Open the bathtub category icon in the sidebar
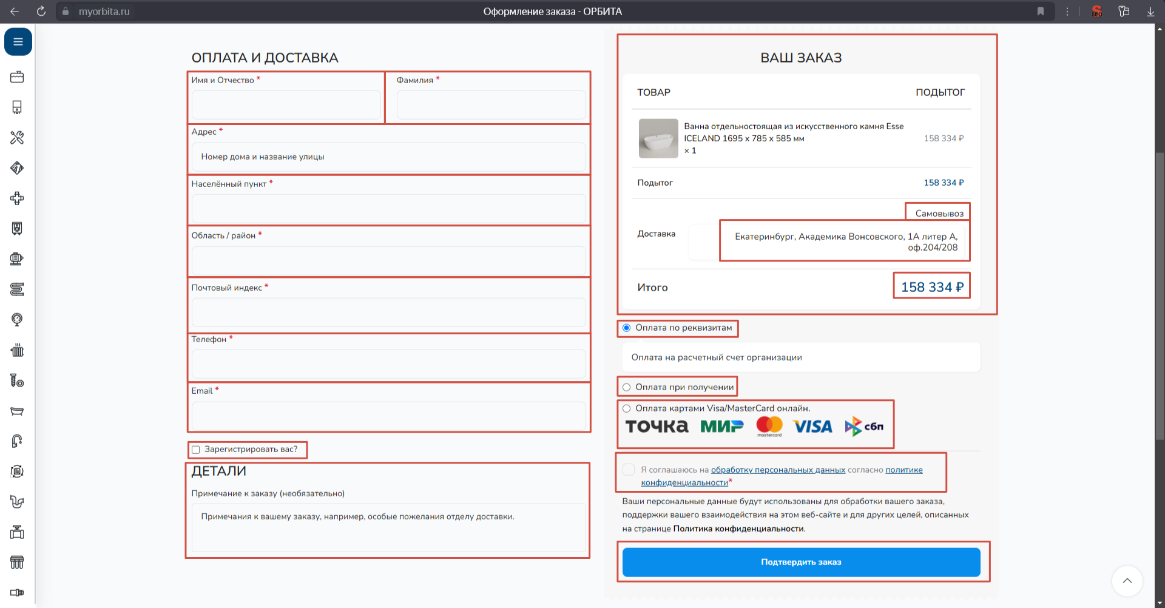 [x=17, y=411]
